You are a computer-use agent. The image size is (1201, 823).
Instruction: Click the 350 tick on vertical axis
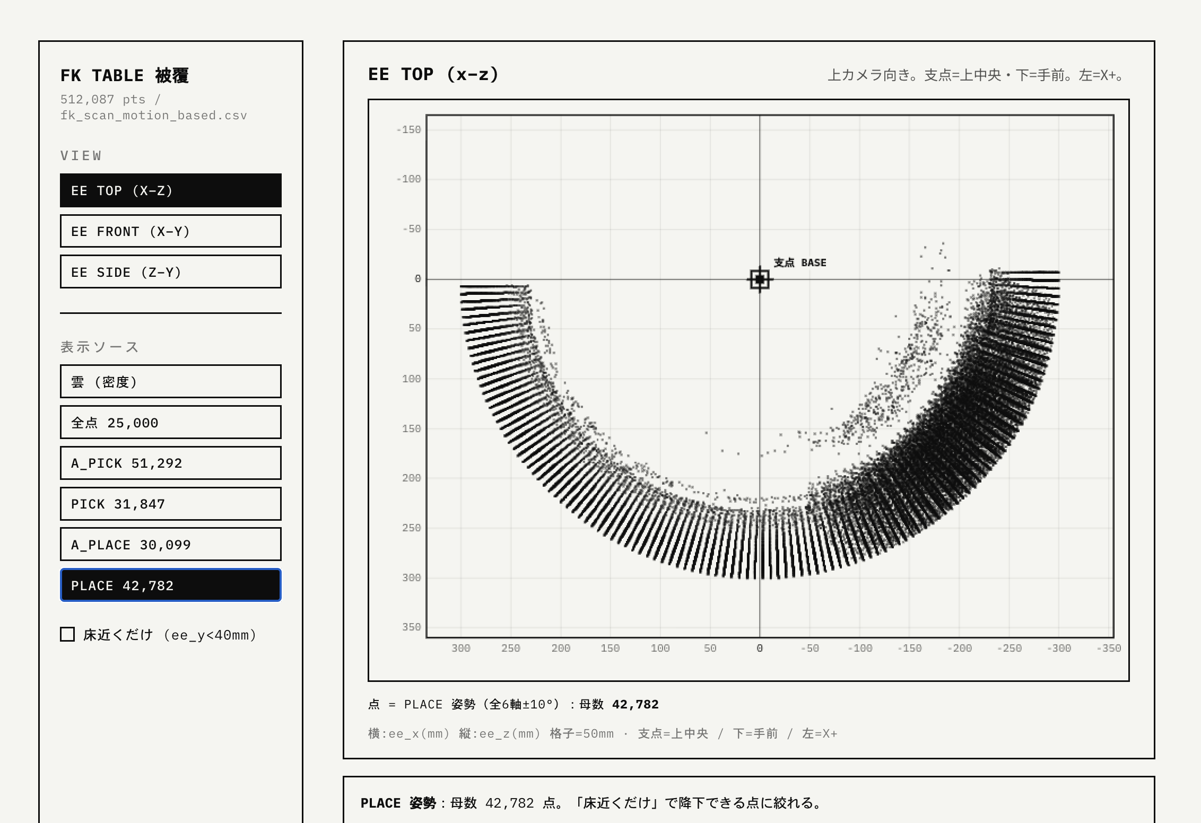tap(411, 627)
